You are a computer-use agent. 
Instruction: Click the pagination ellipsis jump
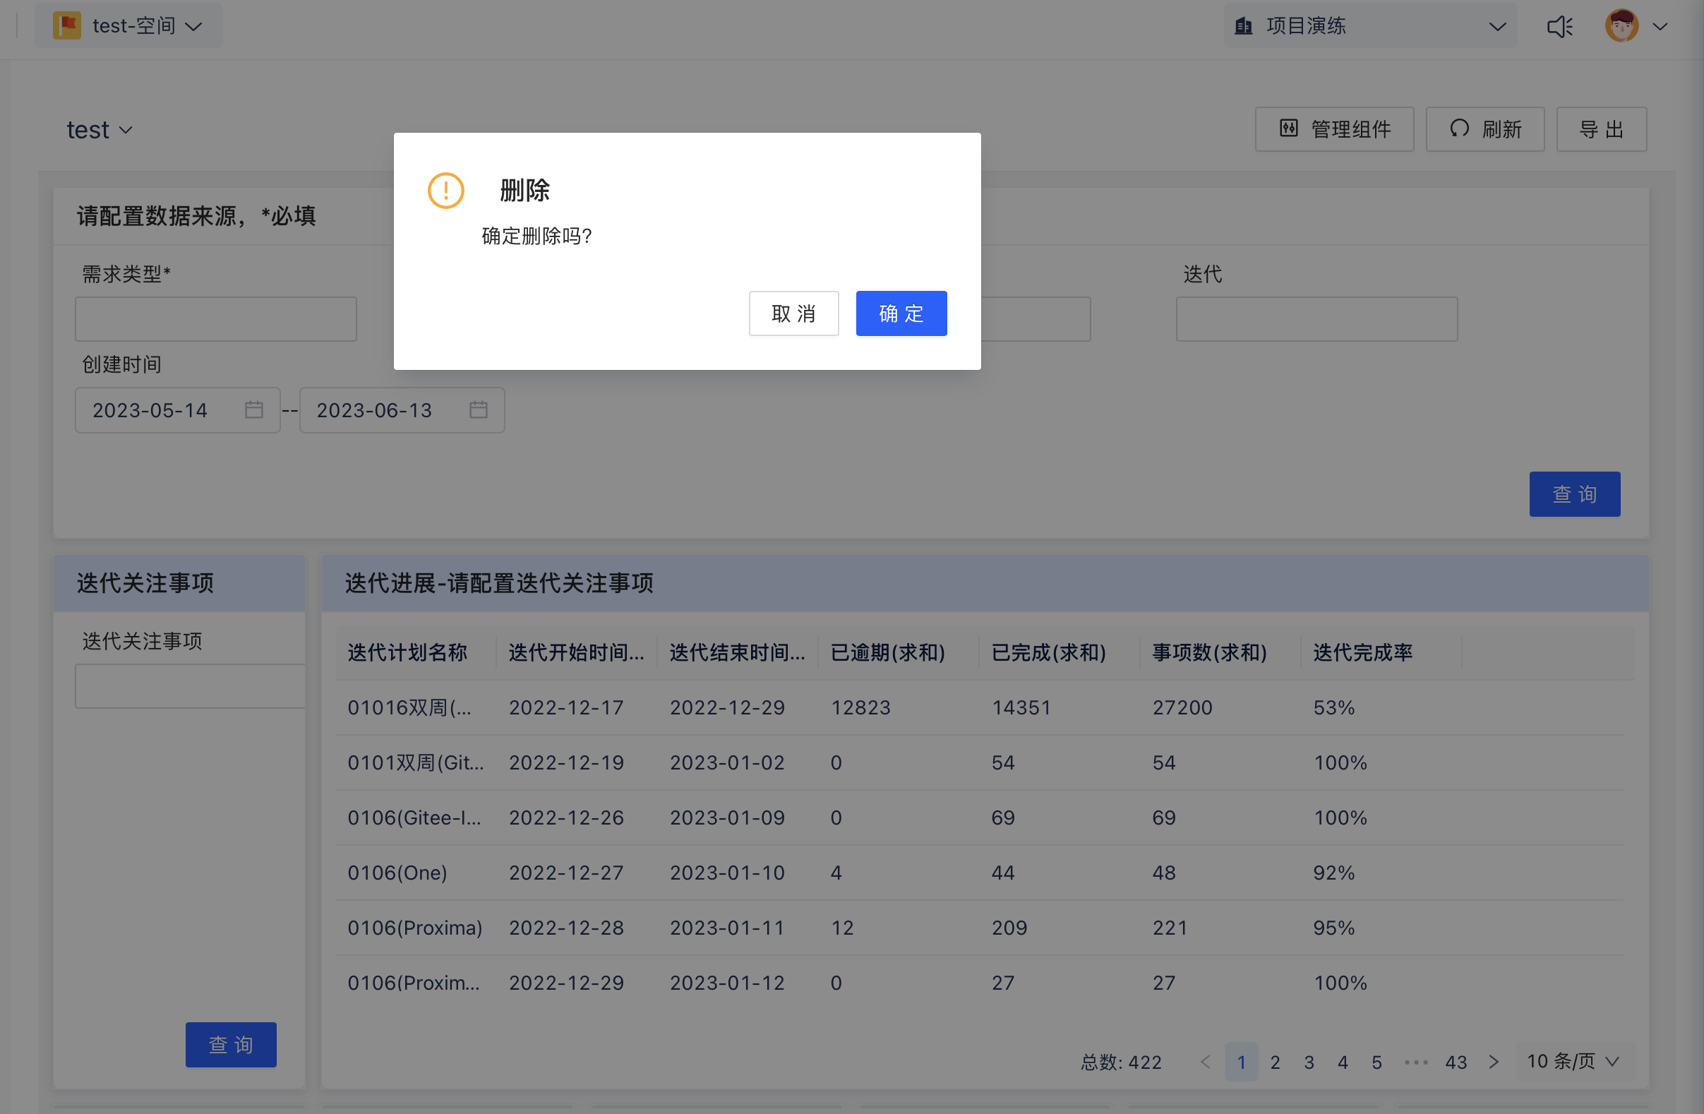(1416, 1062)
